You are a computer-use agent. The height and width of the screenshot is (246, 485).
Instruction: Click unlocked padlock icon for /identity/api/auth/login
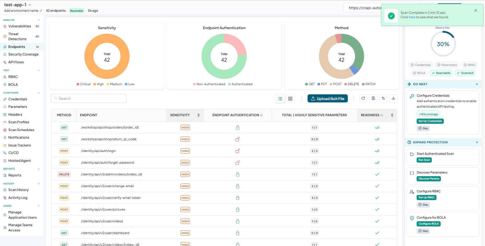238,151
